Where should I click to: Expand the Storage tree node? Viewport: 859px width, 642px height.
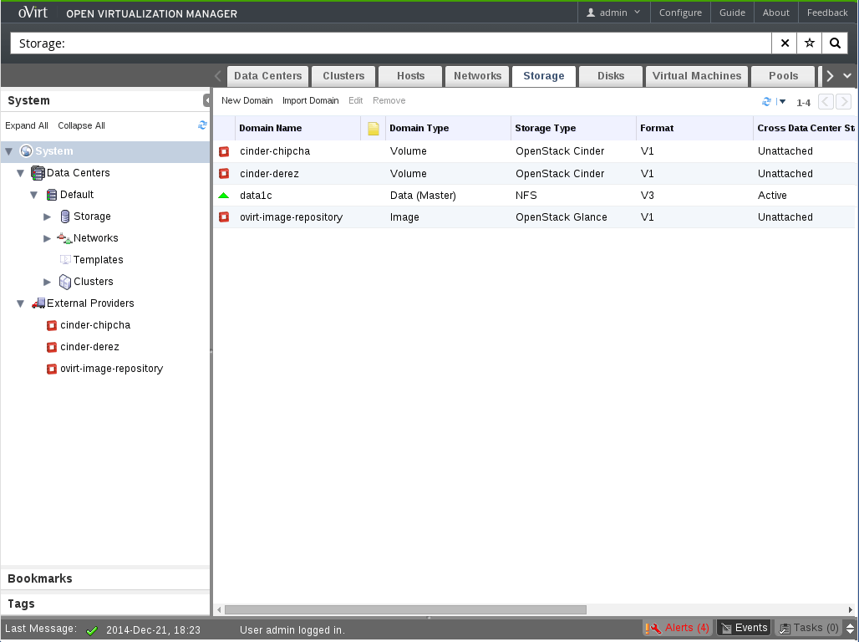[48, 217]
